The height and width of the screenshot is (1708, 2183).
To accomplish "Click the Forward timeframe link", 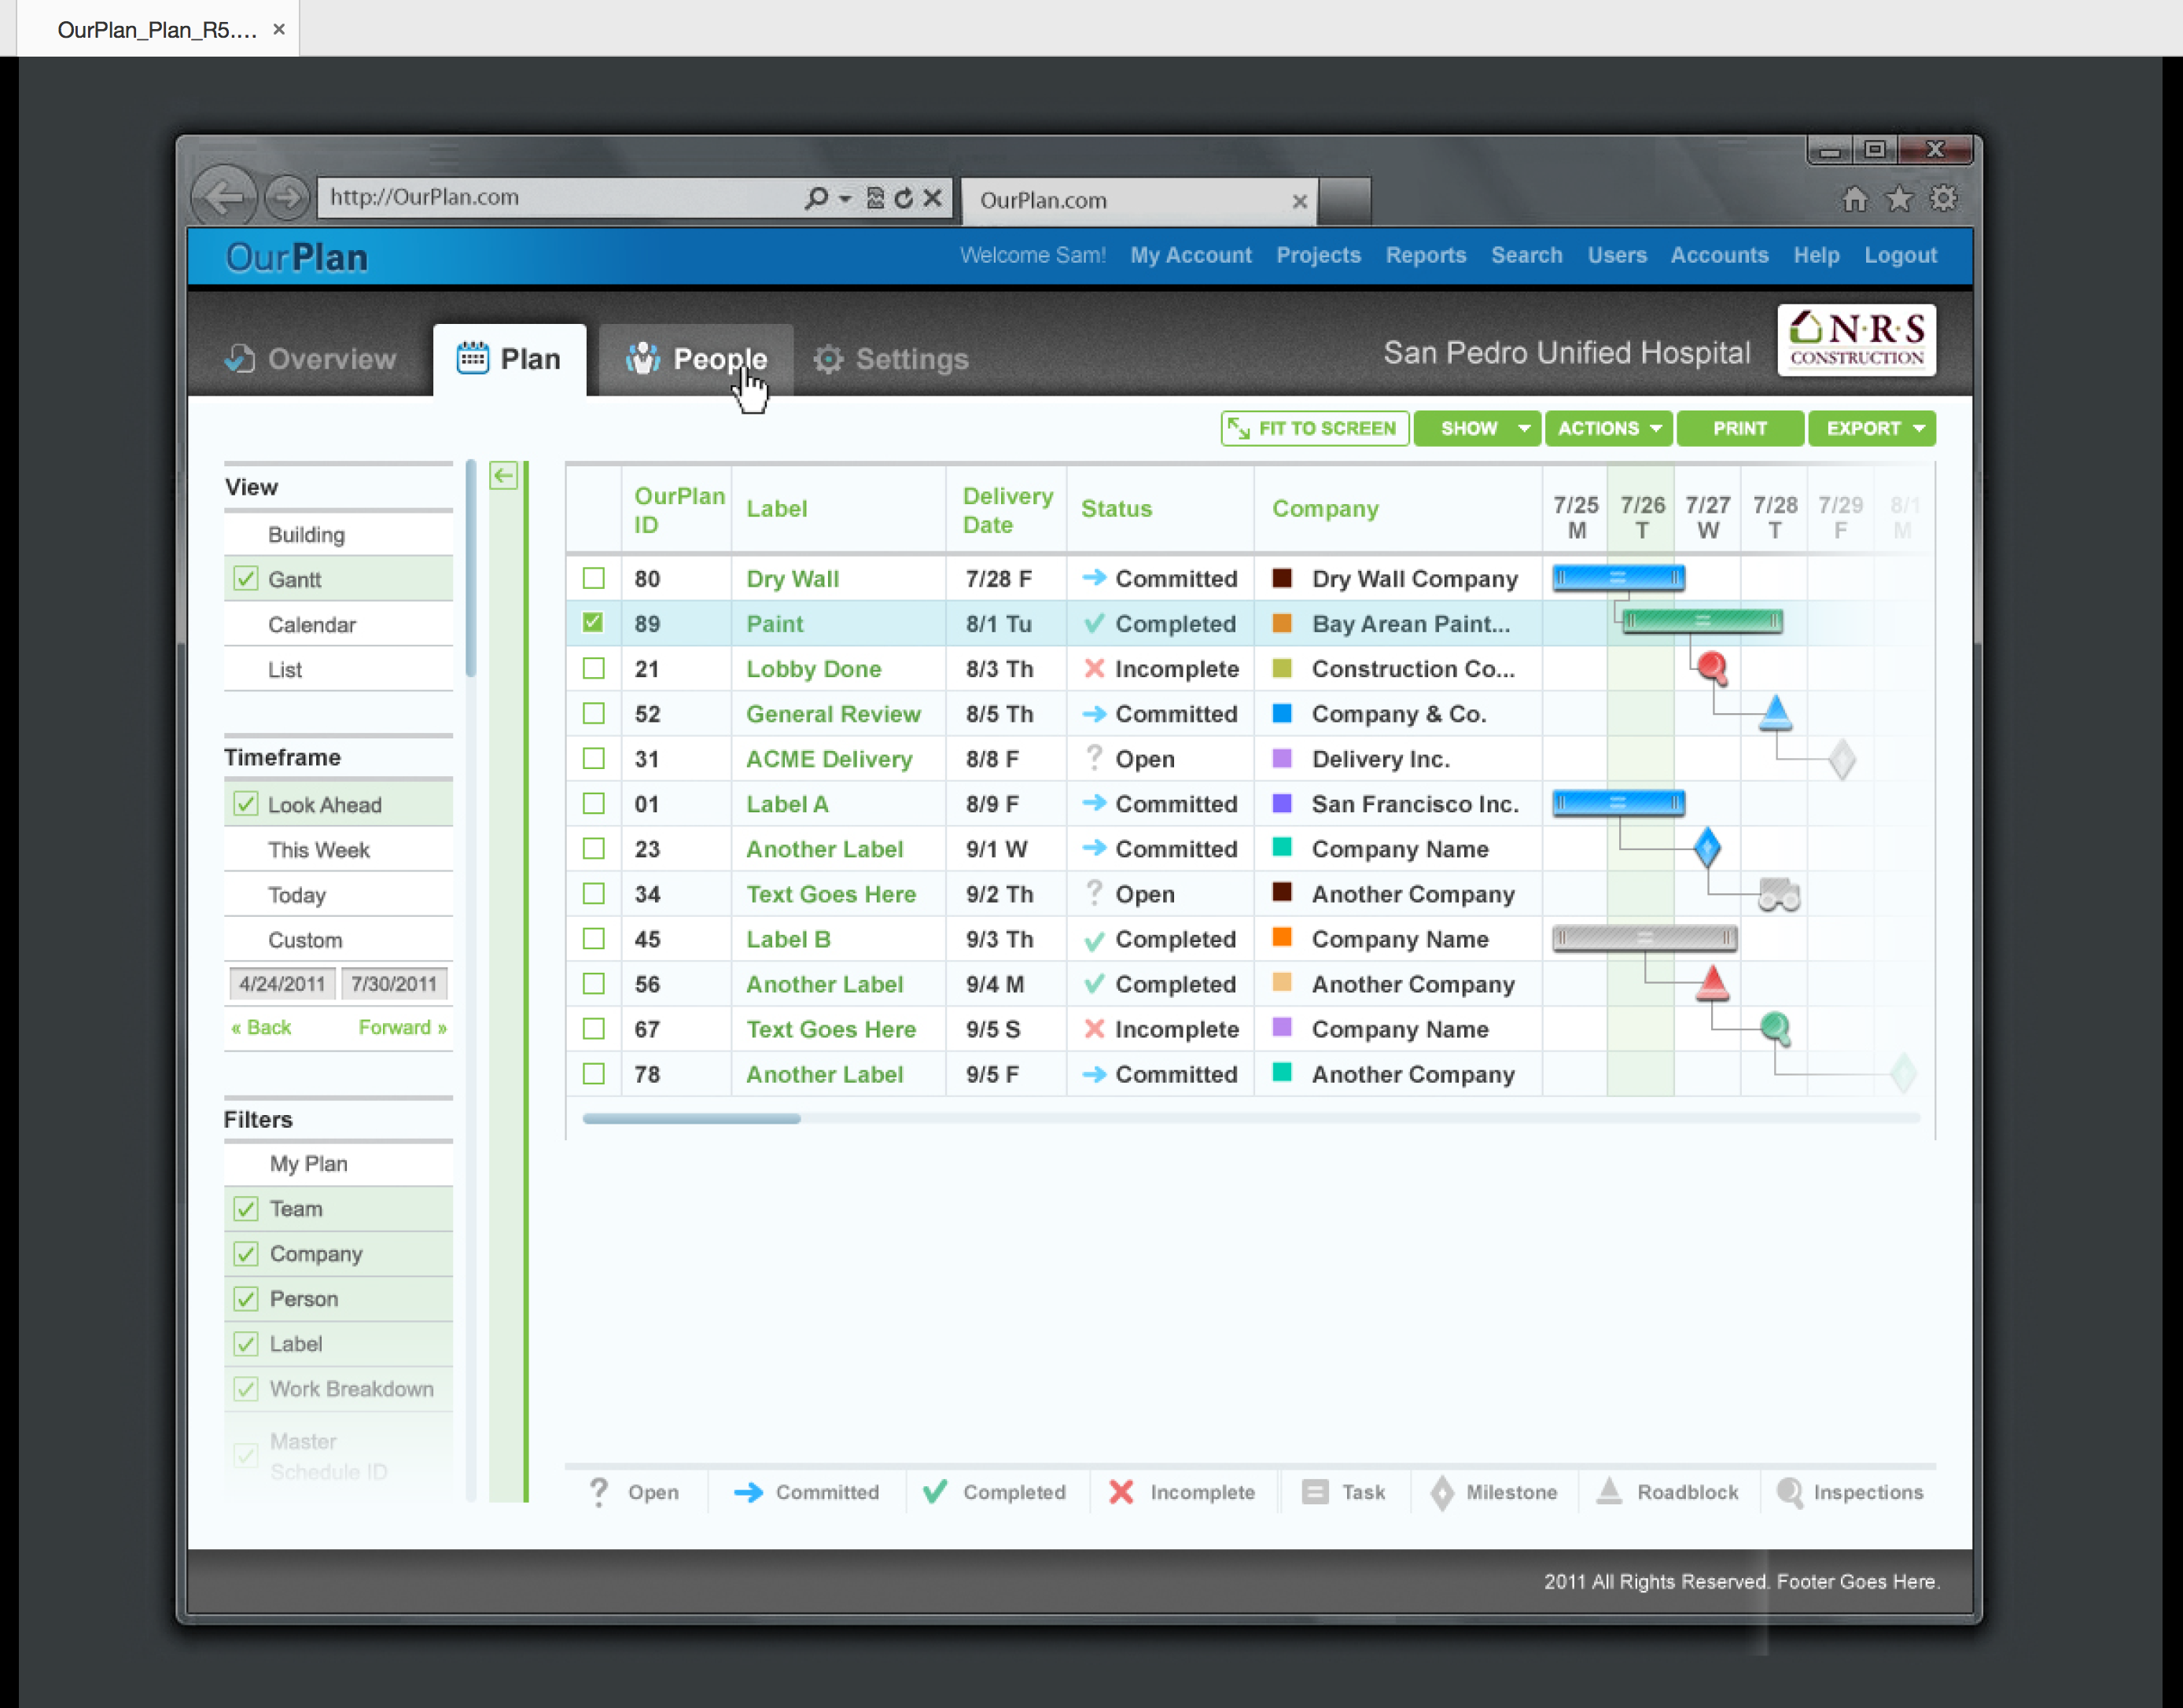I will click(x=402, y=1027).
